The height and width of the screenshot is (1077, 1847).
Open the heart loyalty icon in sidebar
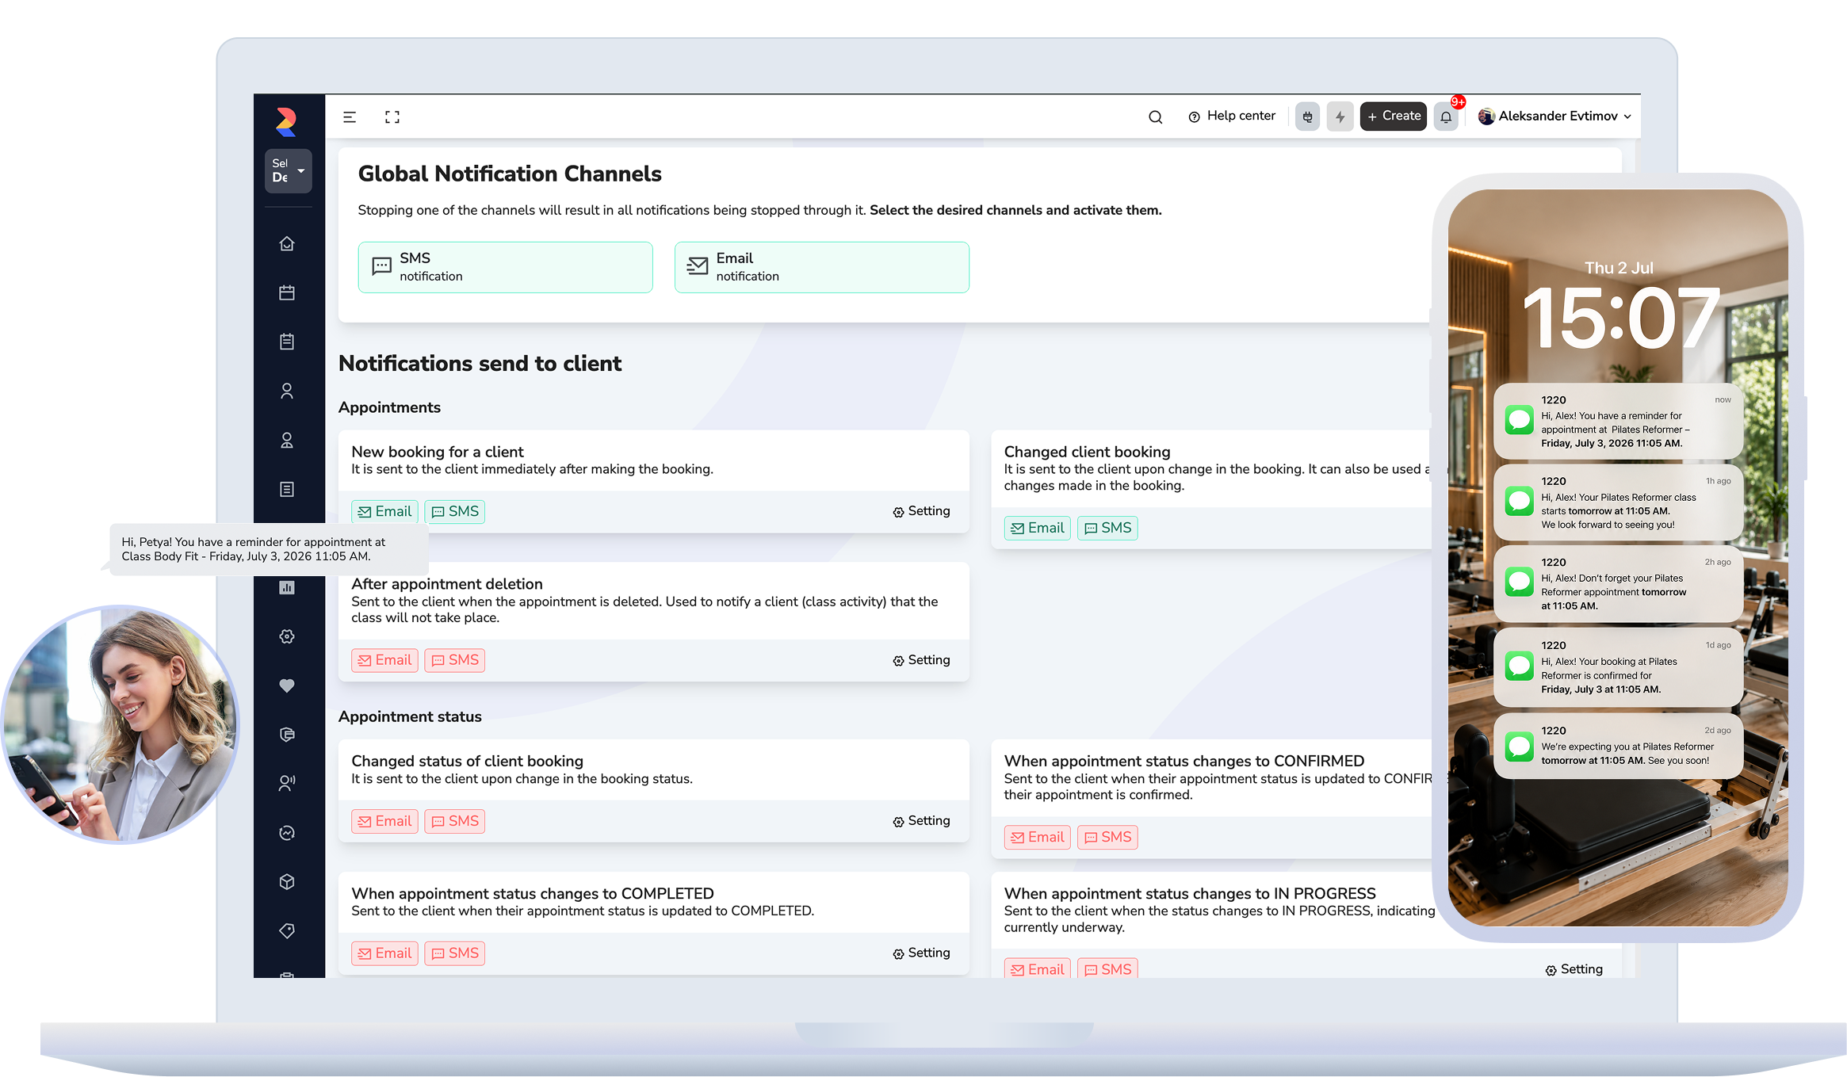click(x=287, y=686)
